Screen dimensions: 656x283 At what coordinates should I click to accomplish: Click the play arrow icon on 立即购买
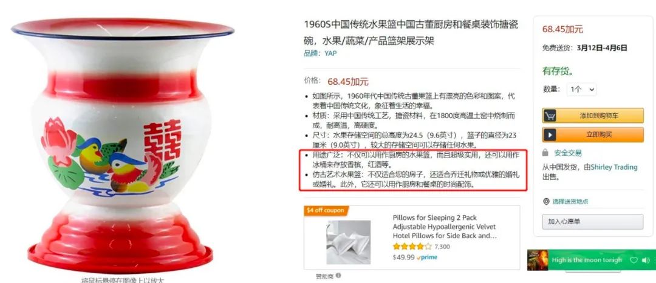[x=550, y=135]
